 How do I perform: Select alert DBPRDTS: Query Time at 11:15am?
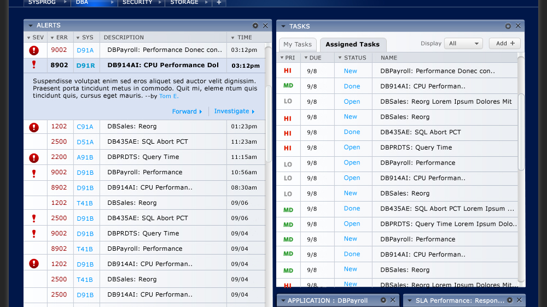tap(144, 157)
